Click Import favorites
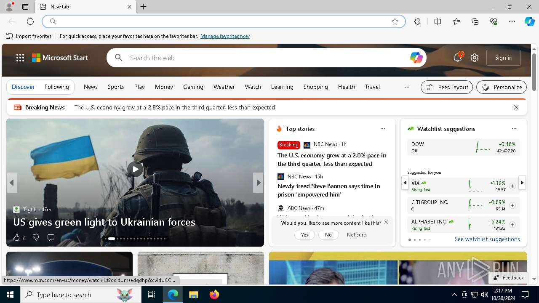The width and height of the screenshot is (539, 303). tap(29, 36)
